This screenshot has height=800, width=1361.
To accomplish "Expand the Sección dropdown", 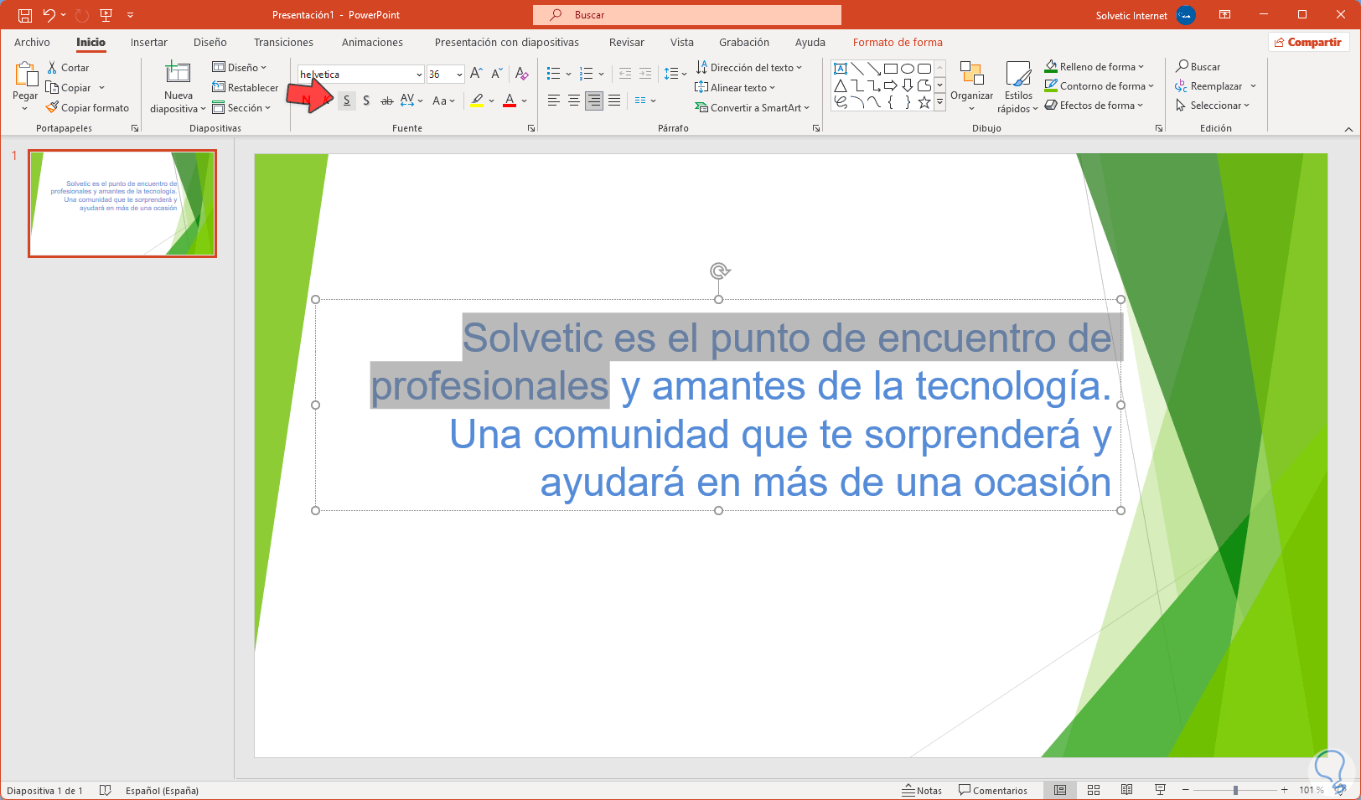I will 241,108.
